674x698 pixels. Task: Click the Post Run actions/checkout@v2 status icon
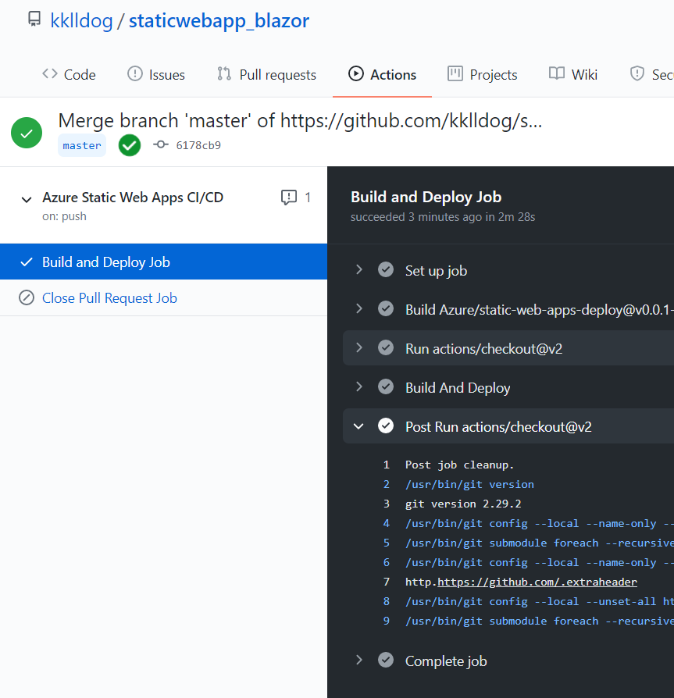click(386, 426)
